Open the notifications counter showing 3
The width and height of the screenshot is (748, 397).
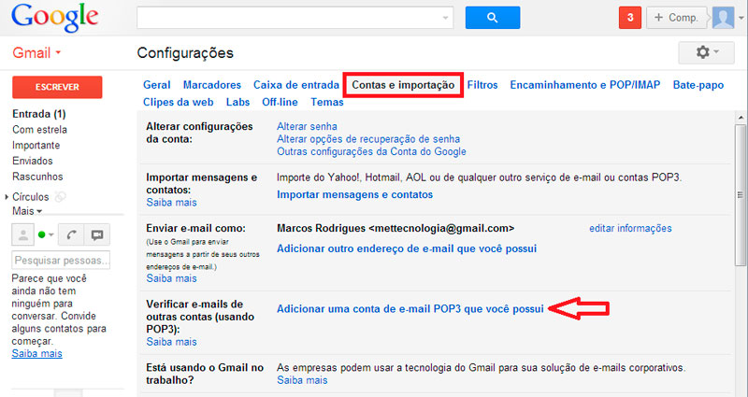point(629,18)
